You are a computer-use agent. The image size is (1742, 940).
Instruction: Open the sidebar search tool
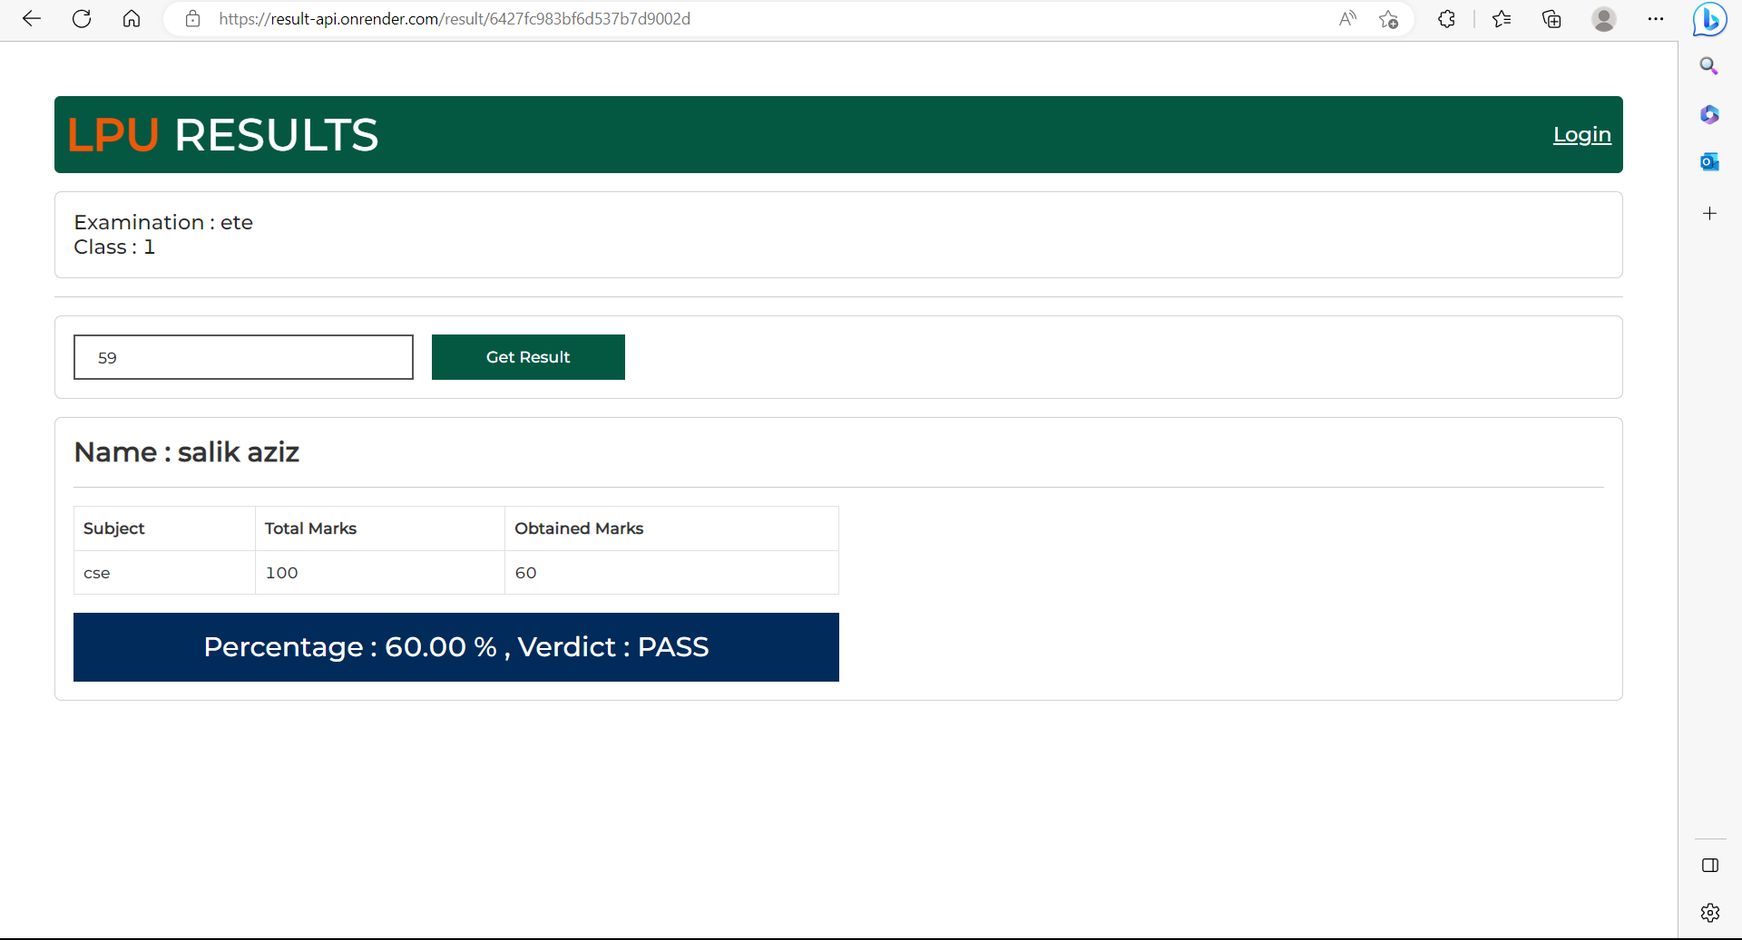tap(1710, 65)
